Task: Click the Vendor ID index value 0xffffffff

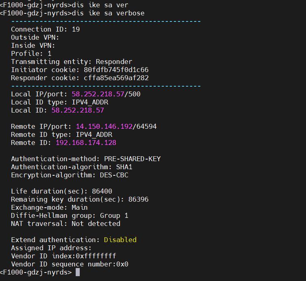Action: coord(96,256)
